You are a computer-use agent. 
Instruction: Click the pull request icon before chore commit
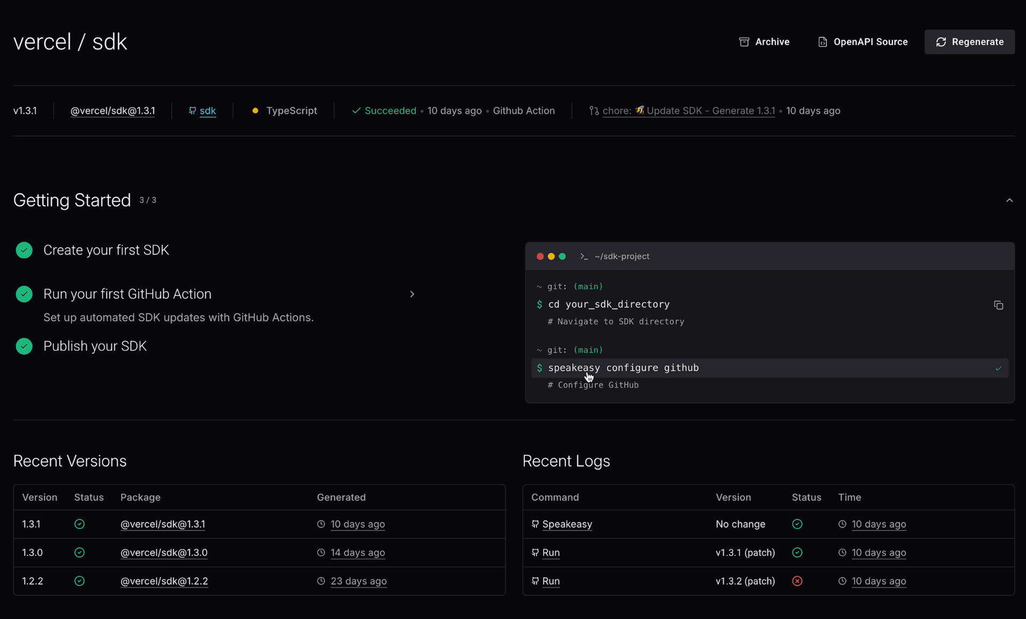pos(594,110)
